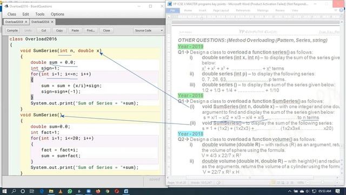Open the Mailings tab in Word
Image resolution: width=346 pixels, height=195 pixels.
263,10
